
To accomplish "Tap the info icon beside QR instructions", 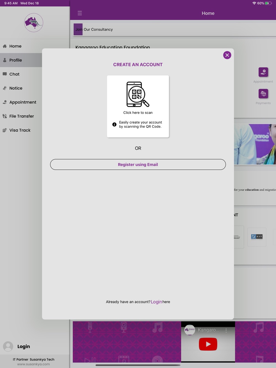I will coord(114,124).
